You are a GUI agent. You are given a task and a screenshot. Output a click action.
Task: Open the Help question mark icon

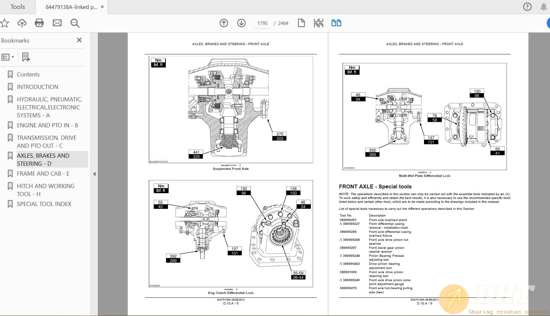[527, 7]
